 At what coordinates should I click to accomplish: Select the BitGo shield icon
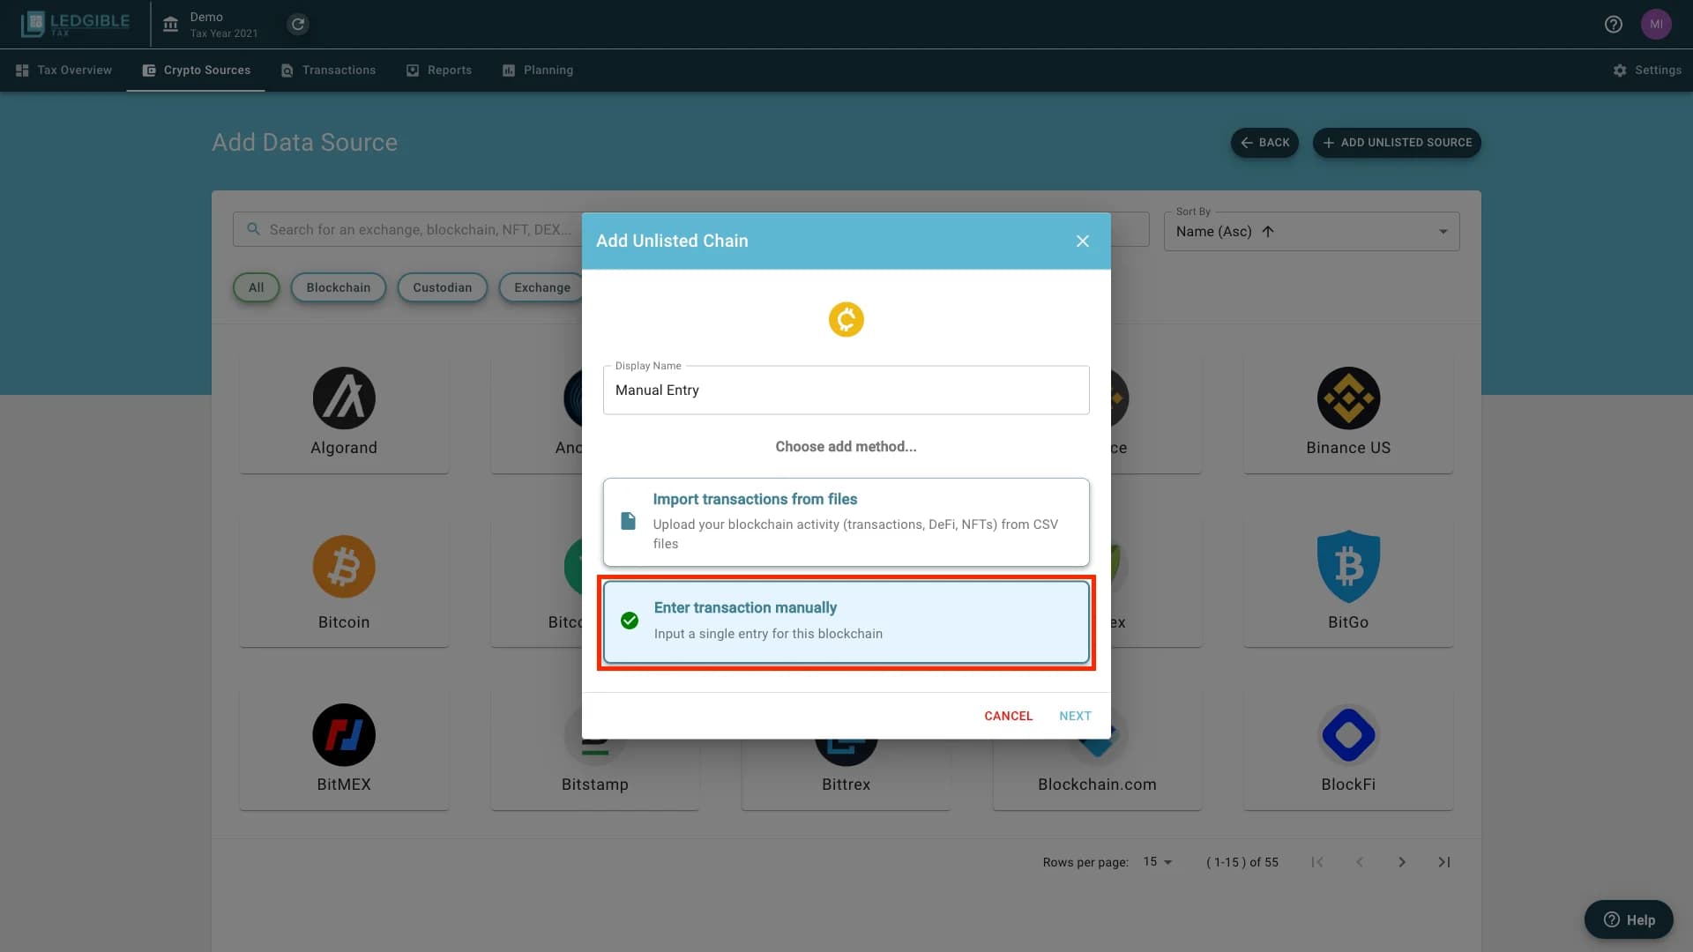coord(1348,567)
